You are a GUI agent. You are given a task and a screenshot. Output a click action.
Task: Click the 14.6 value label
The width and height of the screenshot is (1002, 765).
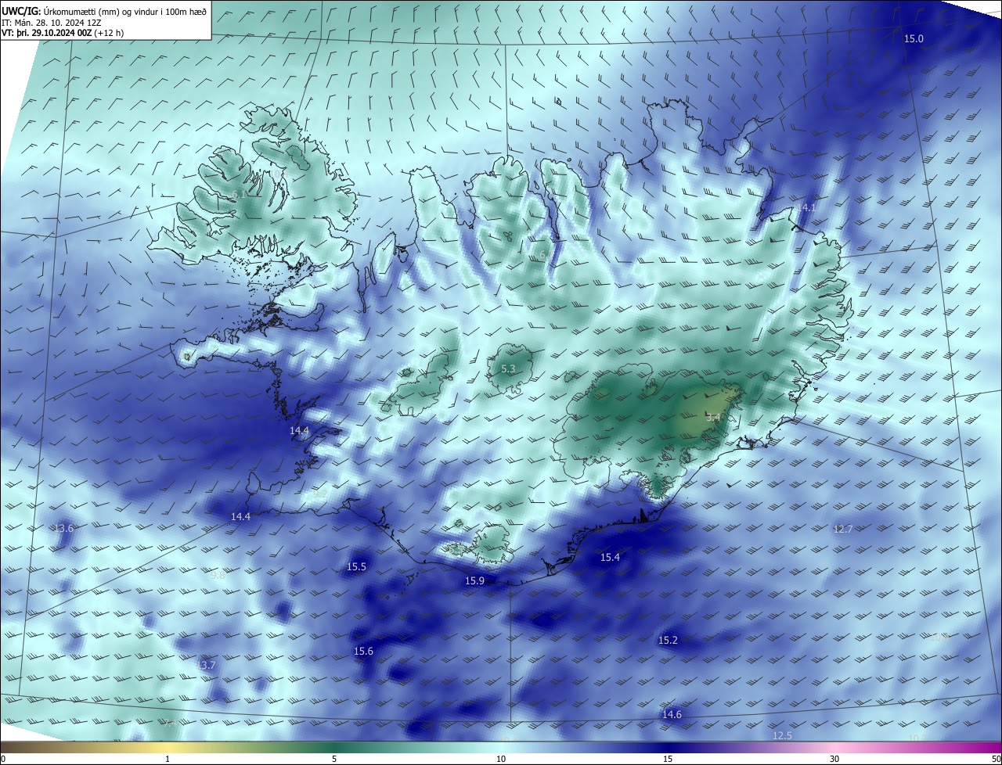[672, 714]
